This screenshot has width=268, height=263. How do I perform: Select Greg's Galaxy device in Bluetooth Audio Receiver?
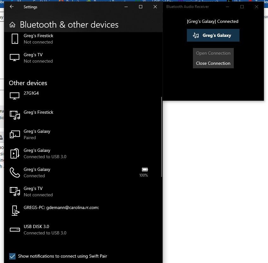coord(213,35)
